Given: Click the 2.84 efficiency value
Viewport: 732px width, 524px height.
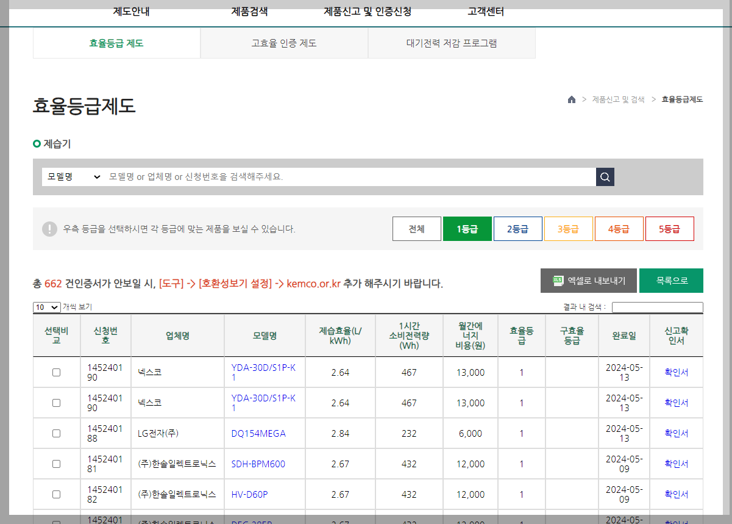Looking at the screenshot, I should tap(340, 434).
